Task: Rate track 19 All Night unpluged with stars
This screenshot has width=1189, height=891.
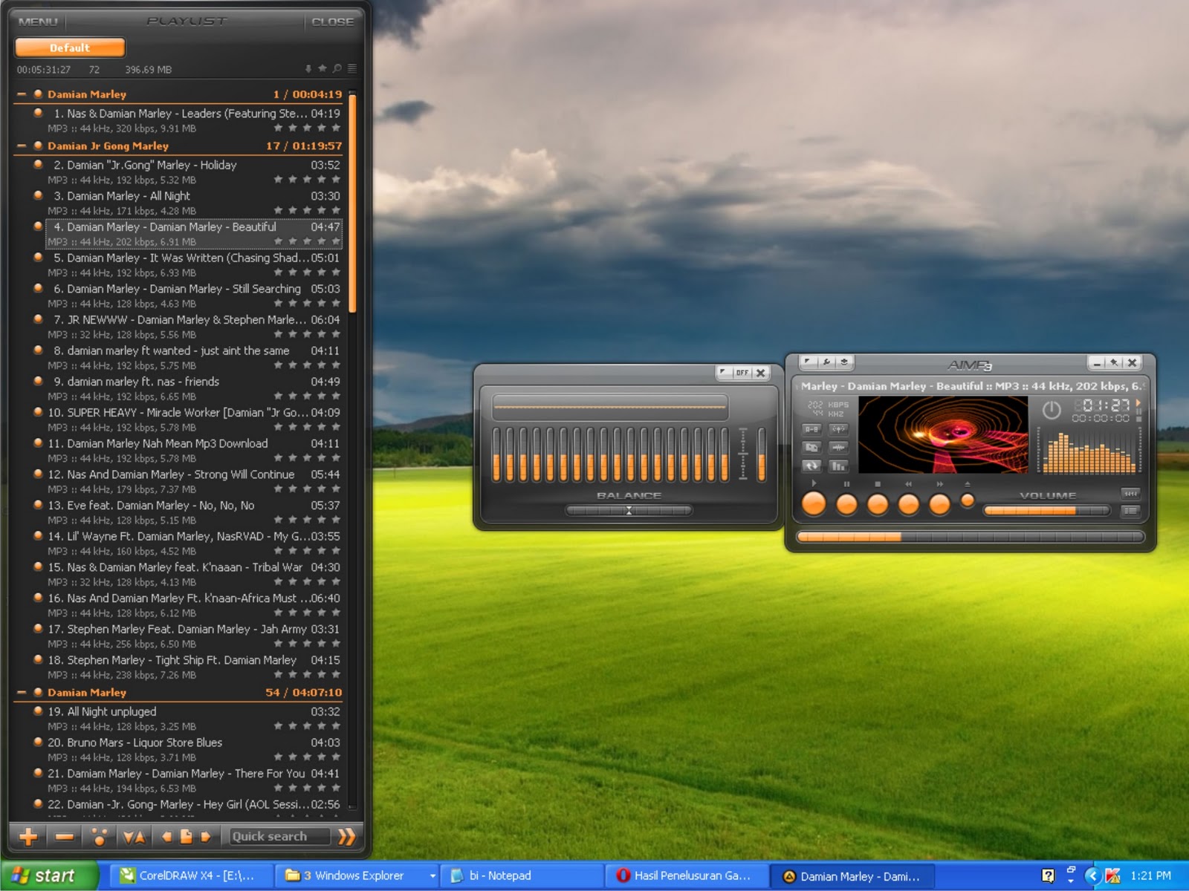Action: (x=306, y=726)
